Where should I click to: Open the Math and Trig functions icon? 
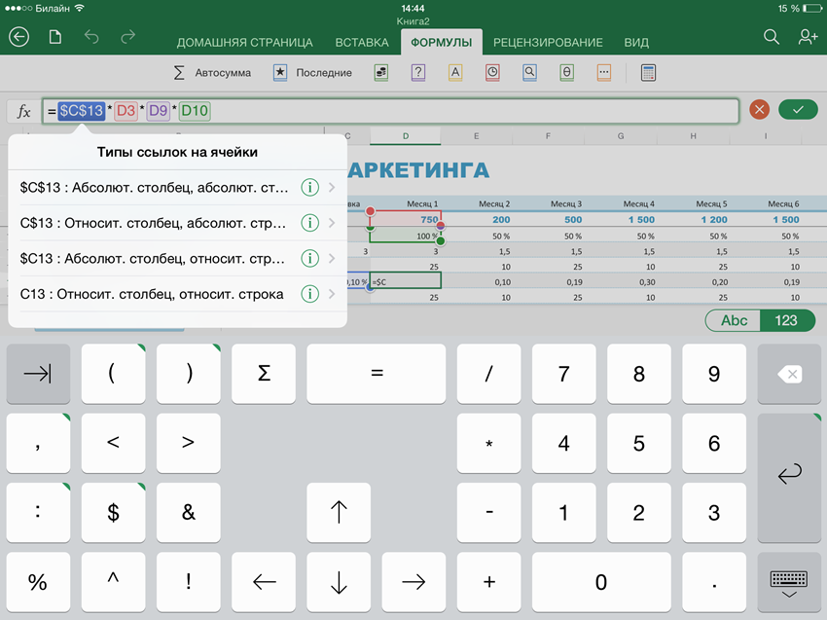pos(567,73)
